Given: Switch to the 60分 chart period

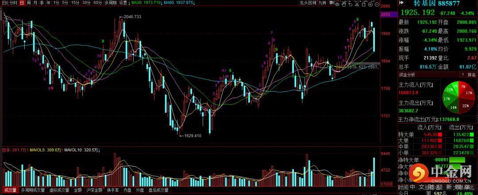Looking at the screenshot, I should (x=97, y=3).
